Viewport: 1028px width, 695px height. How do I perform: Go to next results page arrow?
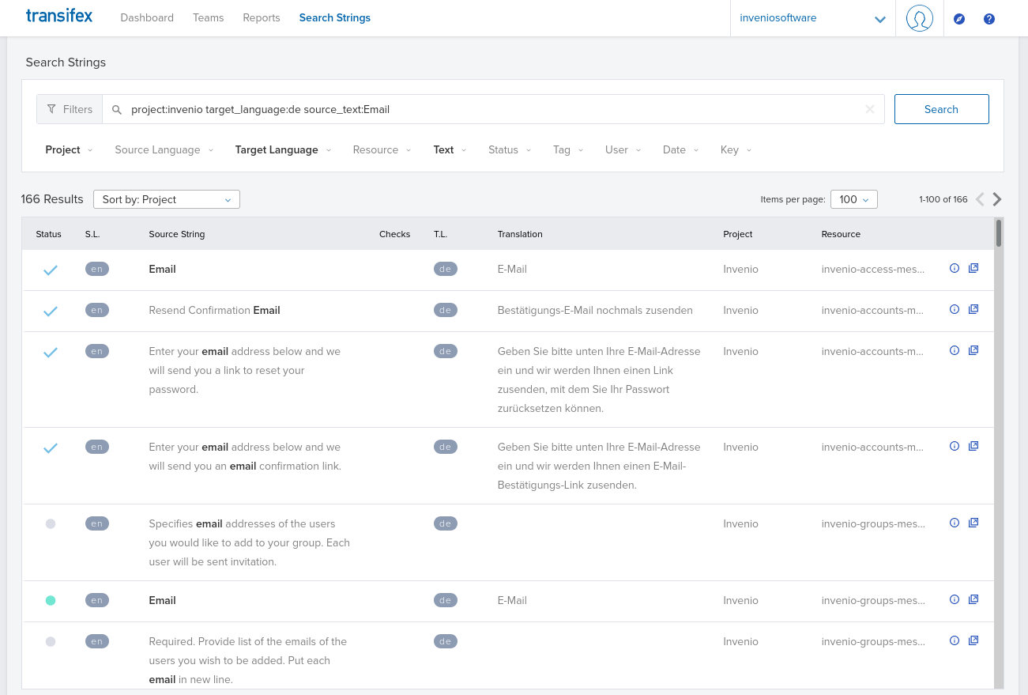997,199
